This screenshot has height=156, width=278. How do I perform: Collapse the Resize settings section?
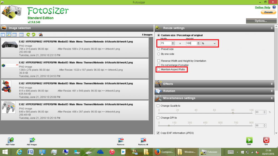coord(272,28)
